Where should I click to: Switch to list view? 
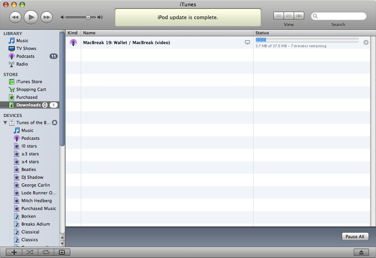click(x=278, y=16)
